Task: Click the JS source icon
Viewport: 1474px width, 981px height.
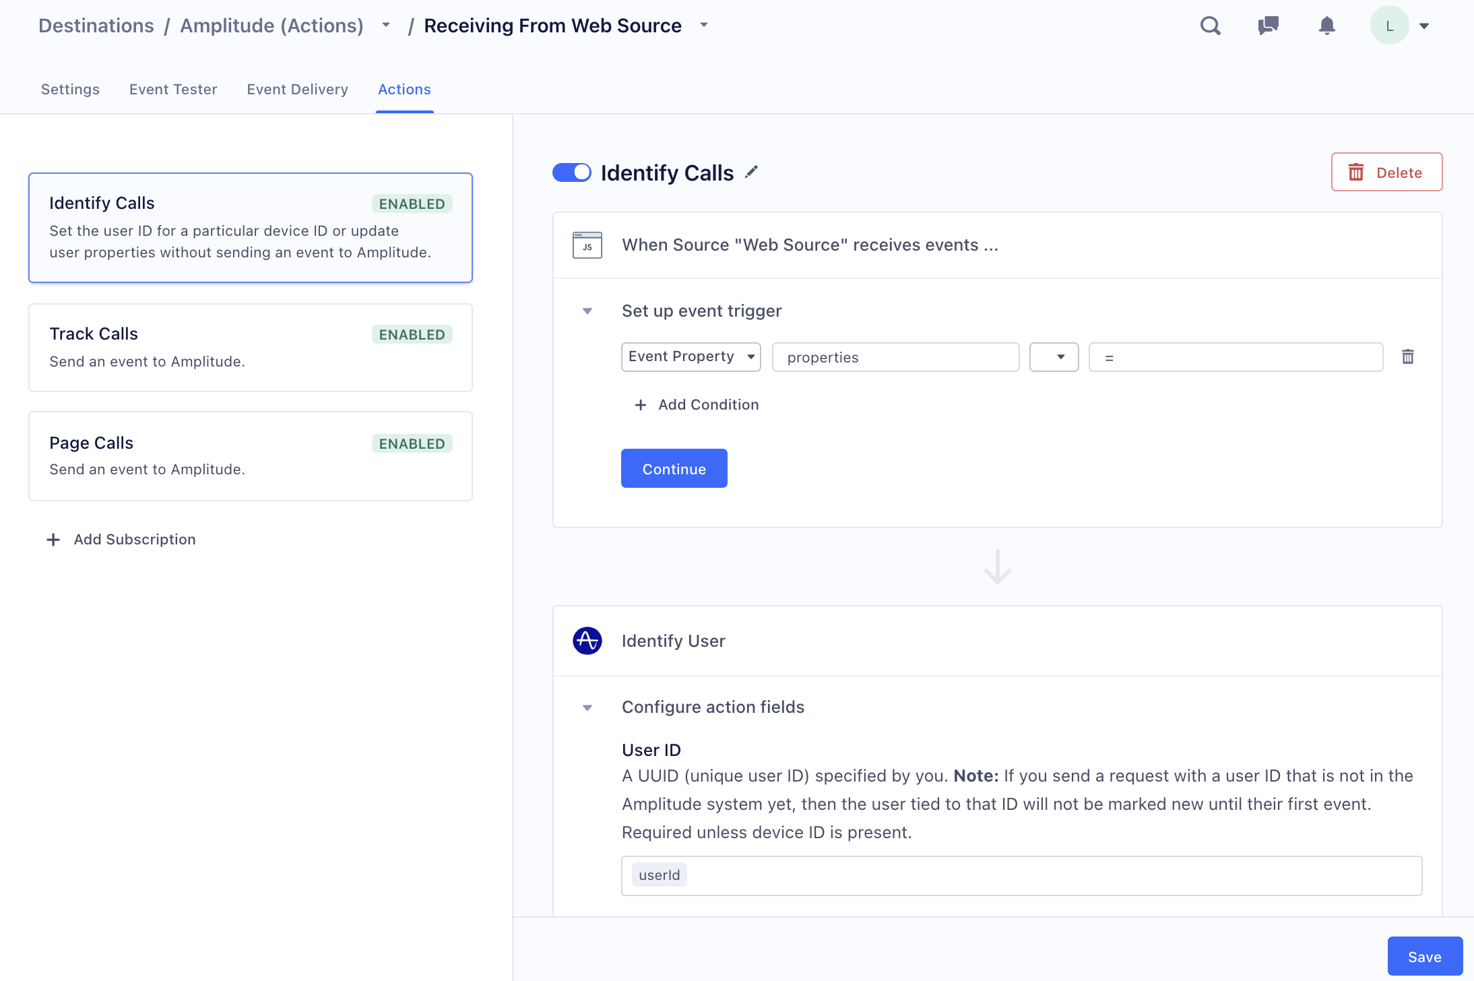Action: pos(587,245)
